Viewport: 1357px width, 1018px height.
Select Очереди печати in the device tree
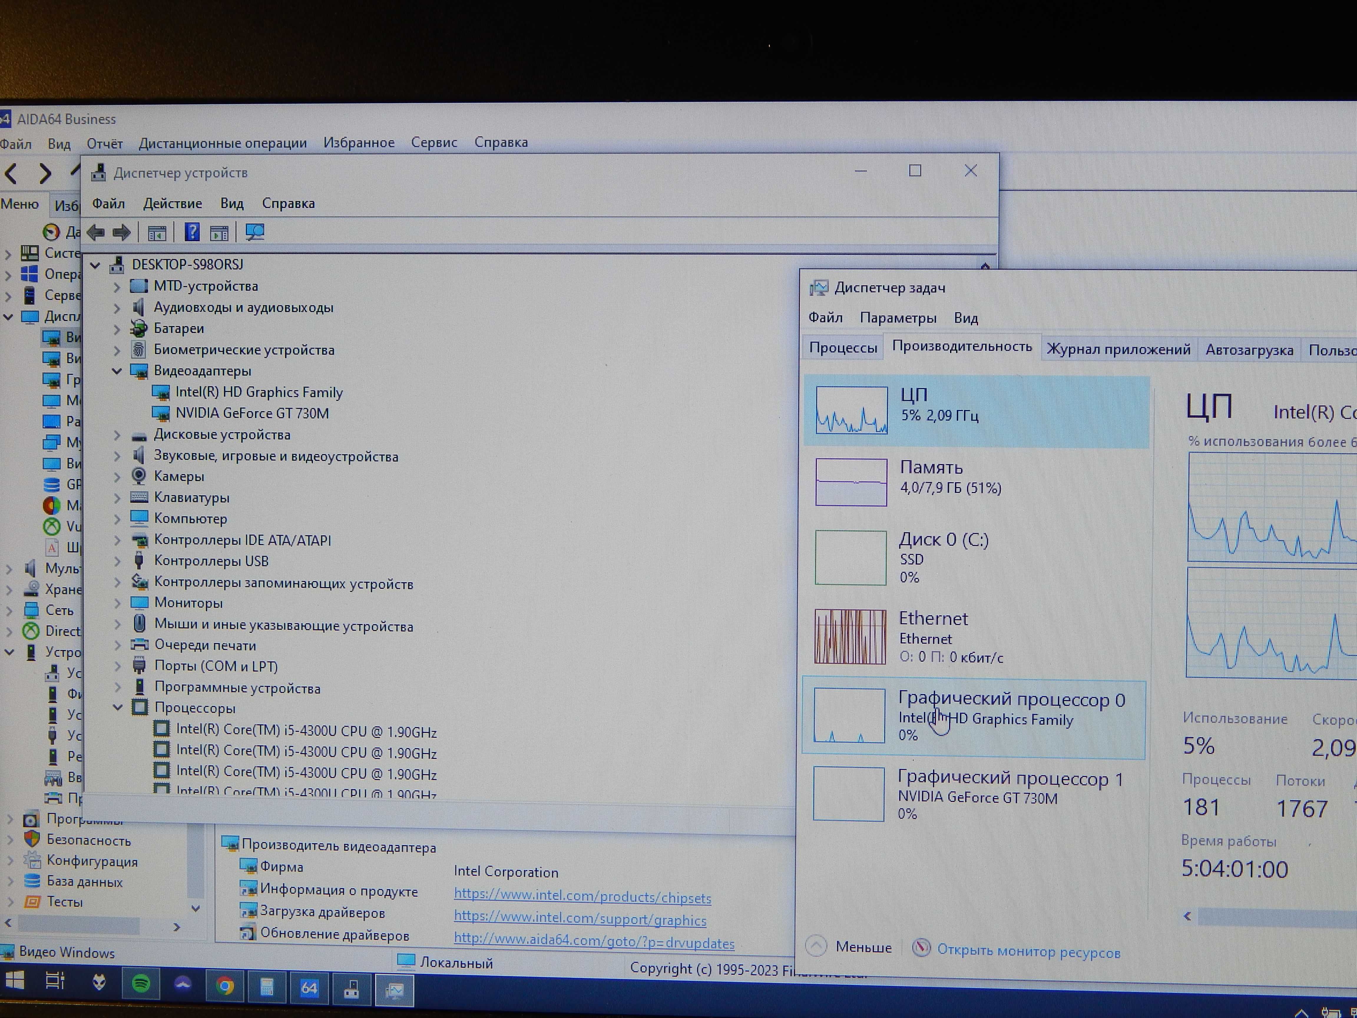205,646
